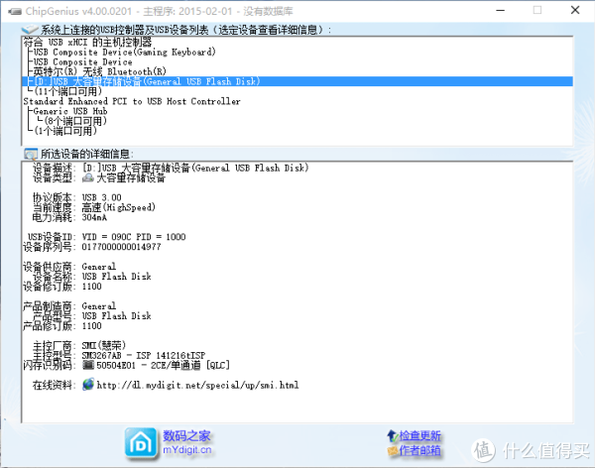595x468 pixels.
Task: Minimize the ChipGenius window
Action: pyautogui.click(x=501, y=10)
